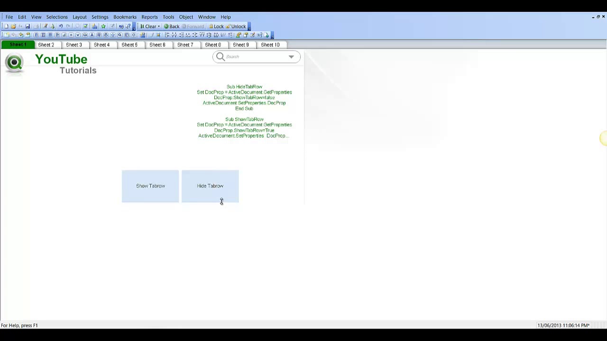607x341 pixels.
Task: Click the What's This pointer icon
Action: [x=128, y=26]
